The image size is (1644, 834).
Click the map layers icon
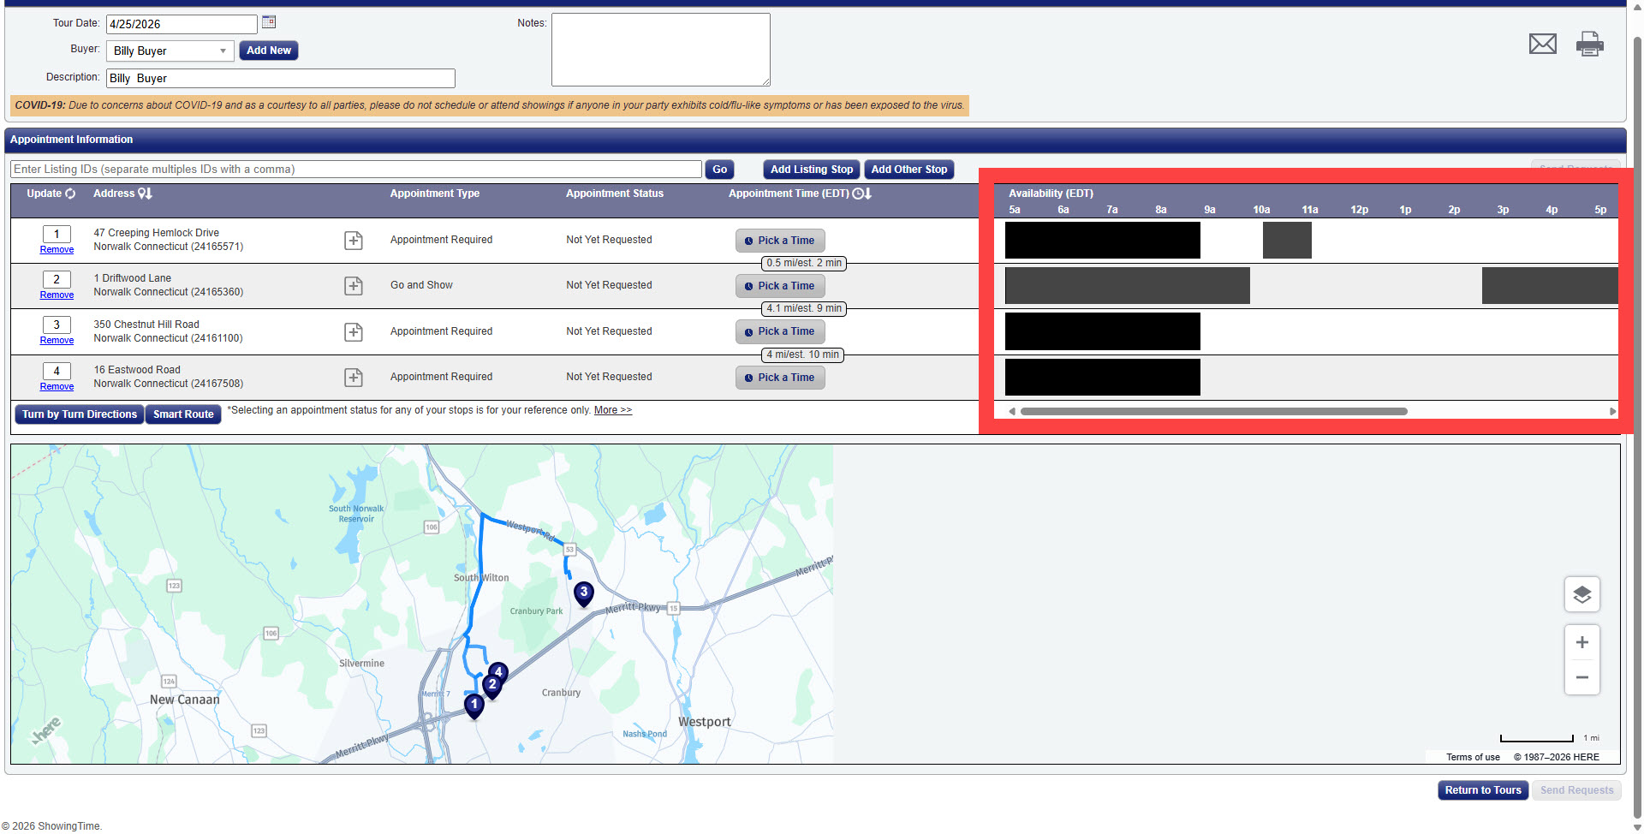click(x=1581, y=594)
